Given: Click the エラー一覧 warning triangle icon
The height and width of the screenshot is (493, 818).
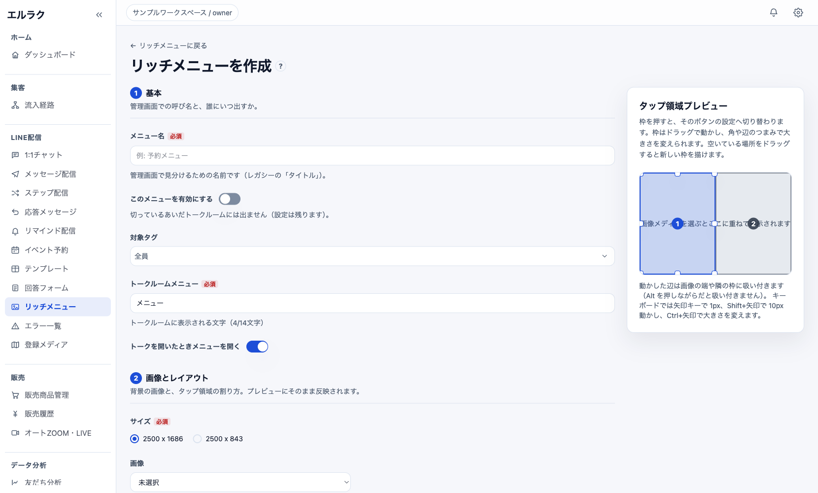Looking at the screenshot, I should (x=15, y=326).
